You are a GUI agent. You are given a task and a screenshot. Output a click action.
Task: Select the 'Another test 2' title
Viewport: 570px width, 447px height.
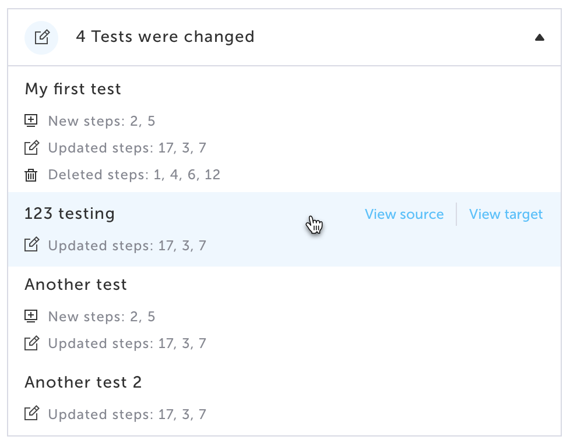point(83,382)
